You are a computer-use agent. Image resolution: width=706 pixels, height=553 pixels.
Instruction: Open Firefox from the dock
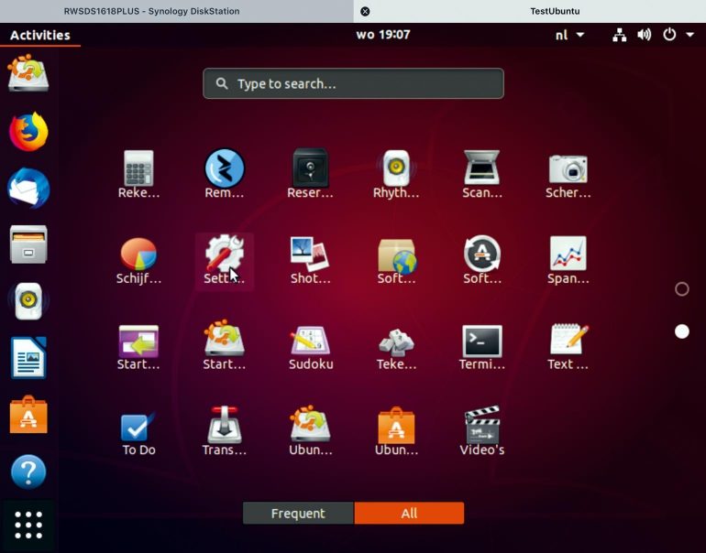point(28,132)
